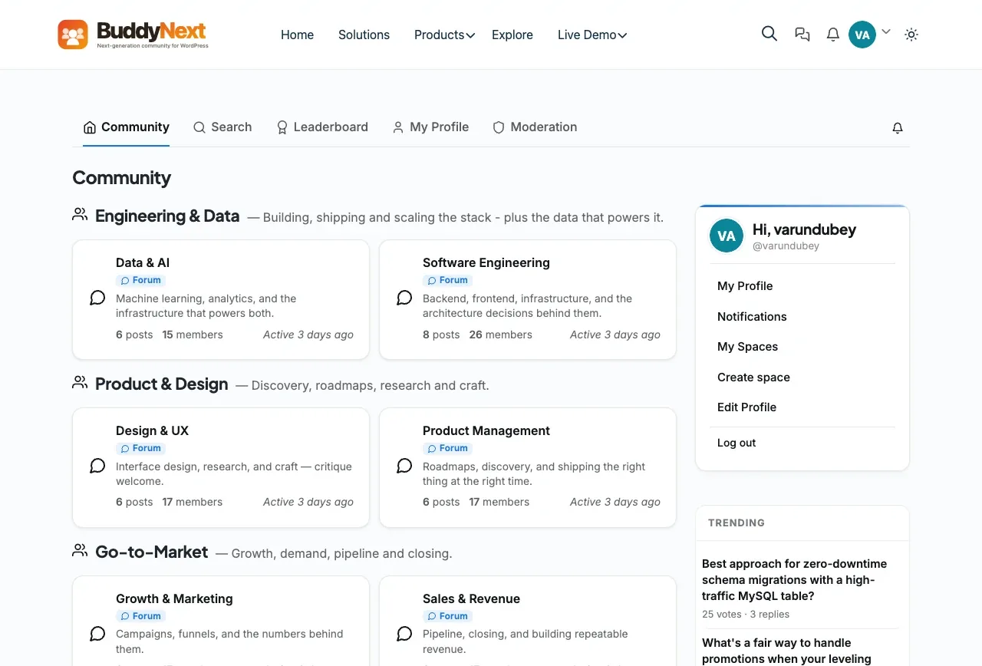
Task: Open the Software Engineering forum title
Action: click(x=486, y=262)
